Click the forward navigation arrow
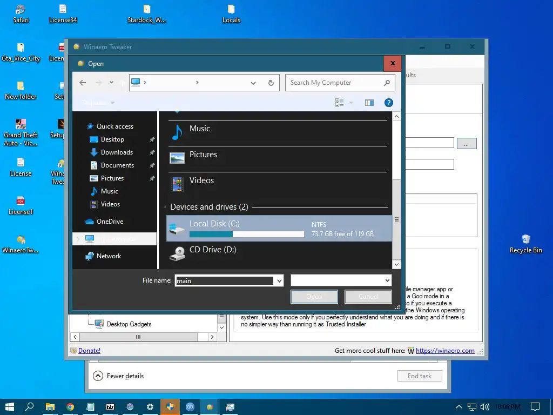 tap(99, 83)
